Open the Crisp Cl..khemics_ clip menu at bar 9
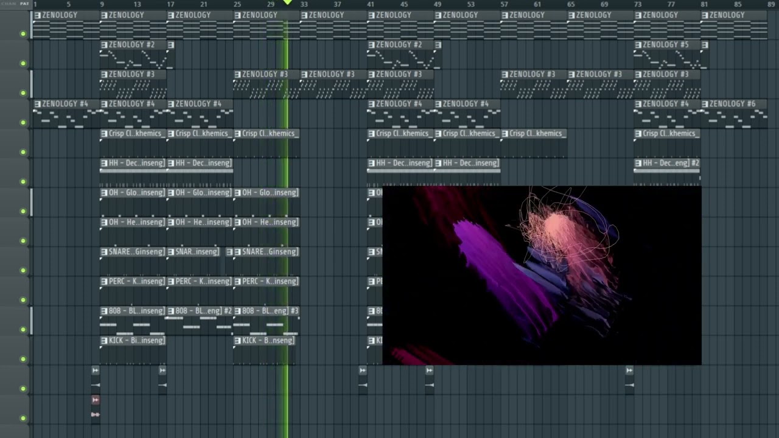779x438 pixels. tap(104, 134)
